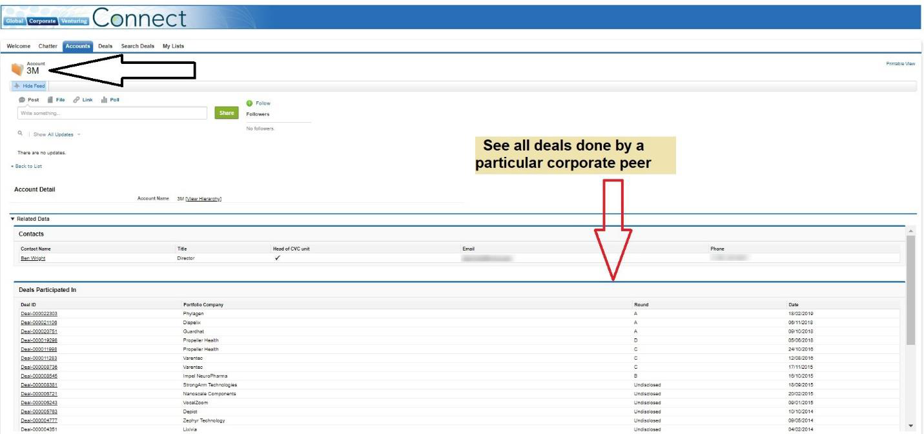The image size is (924, 434).
Task: Click the feed search magnifier icon
Action: pos(21,134)
